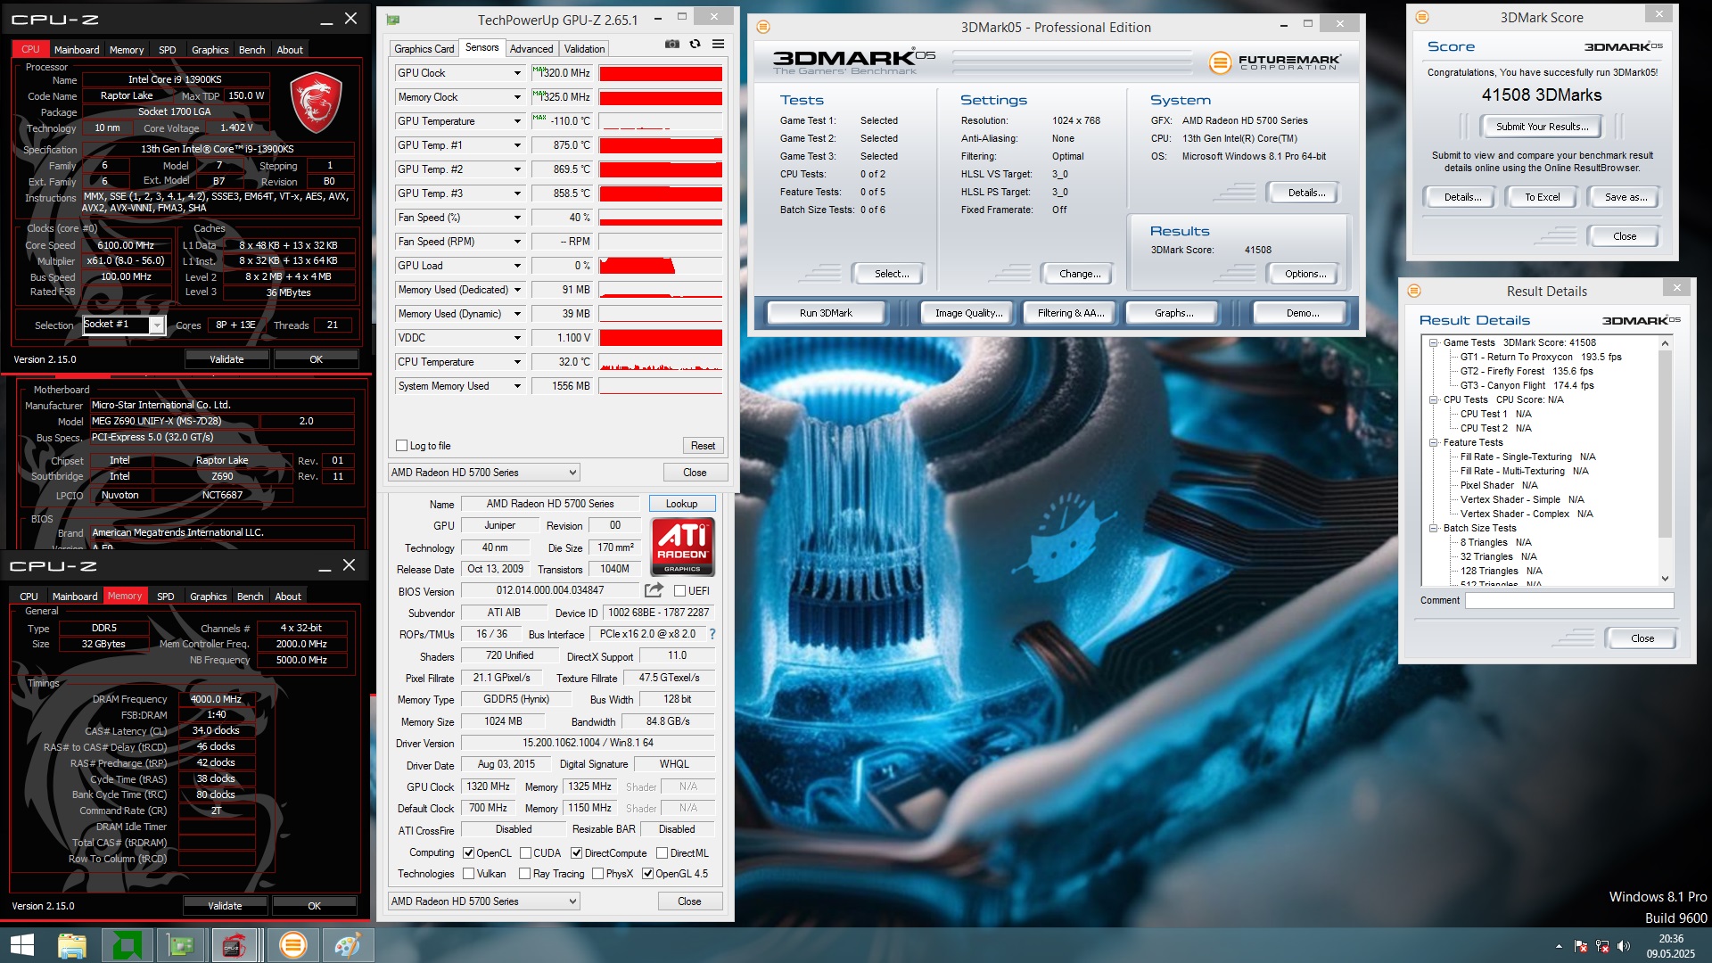Click the share BIOS export icon in GPU-Z
Viewport: 1712px width, 963px height.
point(654,590)
